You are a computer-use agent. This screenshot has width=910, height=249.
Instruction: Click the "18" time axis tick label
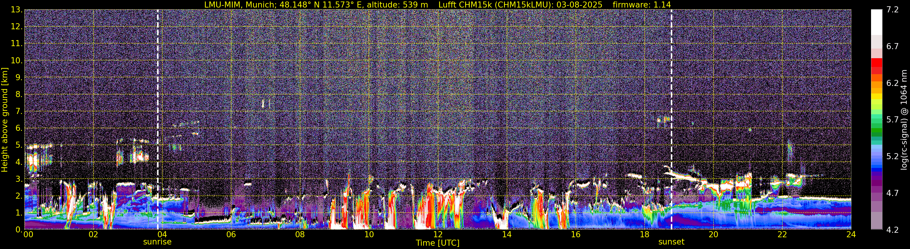pos(644,235)
